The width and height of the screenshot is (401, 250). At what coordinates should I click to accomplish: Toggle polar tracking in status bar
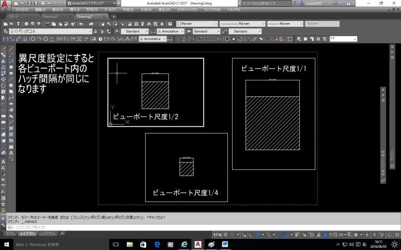coord(258,234)
